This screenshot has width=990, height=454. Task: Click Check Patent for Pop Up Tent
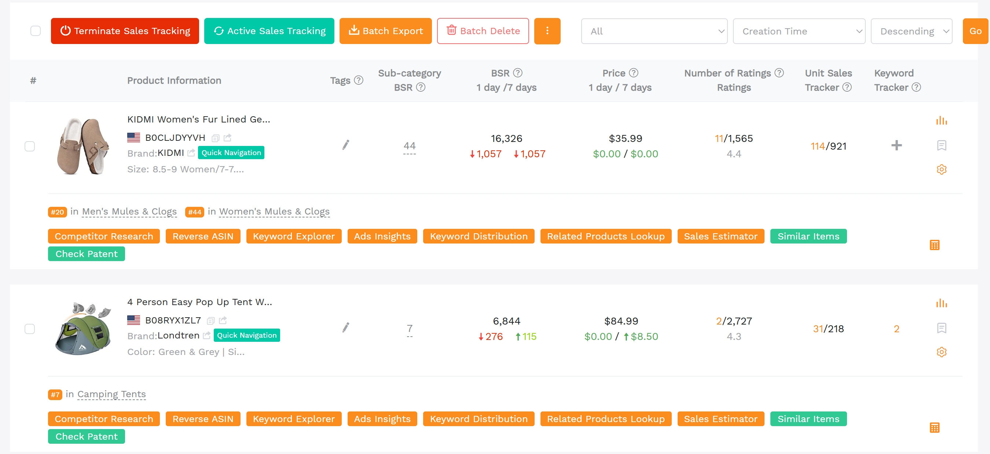(87, 436)
